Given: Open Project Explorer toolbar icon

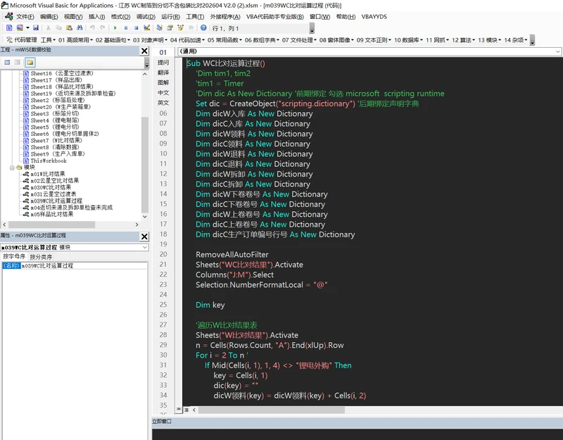Looking at the screenshot, I should click(160, 27).
